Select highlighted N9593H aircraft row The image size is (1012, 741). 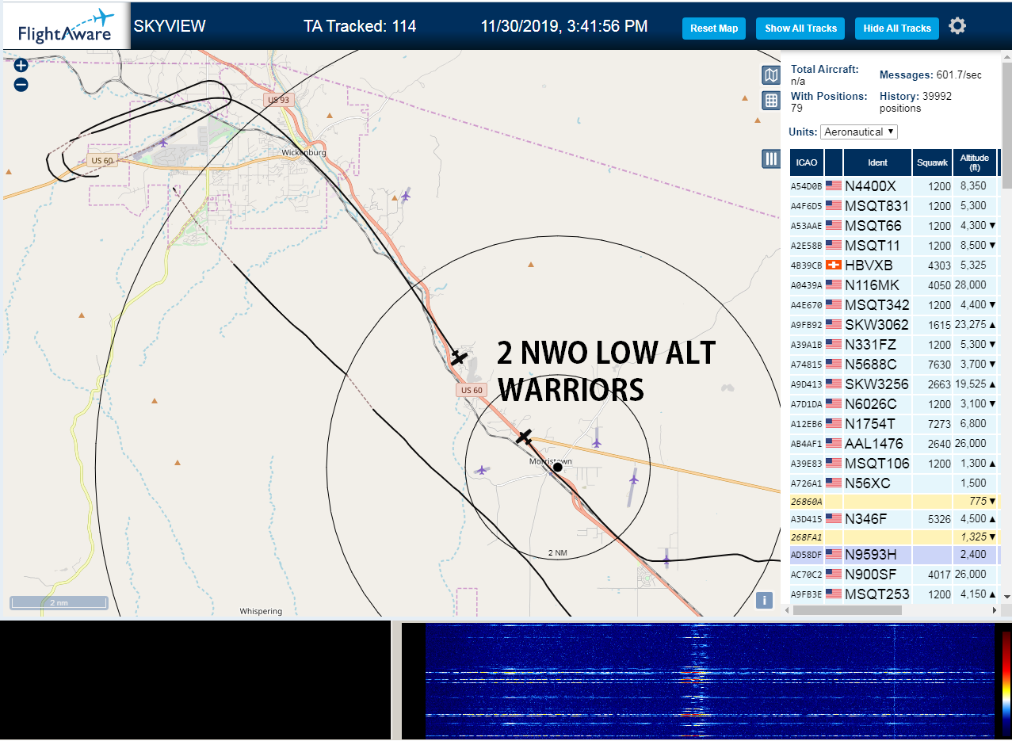point(894,555)
